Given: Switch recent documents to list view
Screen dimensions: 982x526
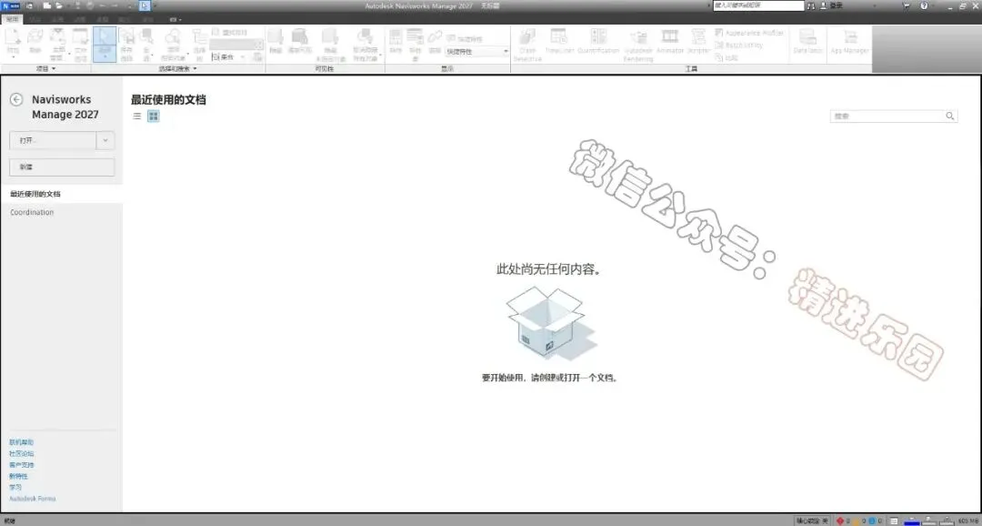Looking at the screenshot, I should click(x=137, y=116).
